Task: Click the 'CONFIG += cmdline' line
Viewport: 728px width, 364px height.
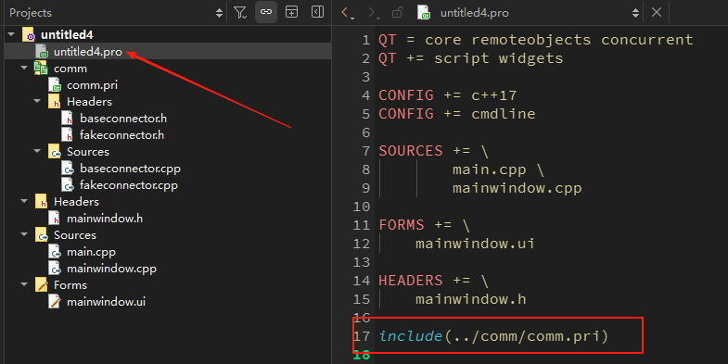Action: point(457,114)
